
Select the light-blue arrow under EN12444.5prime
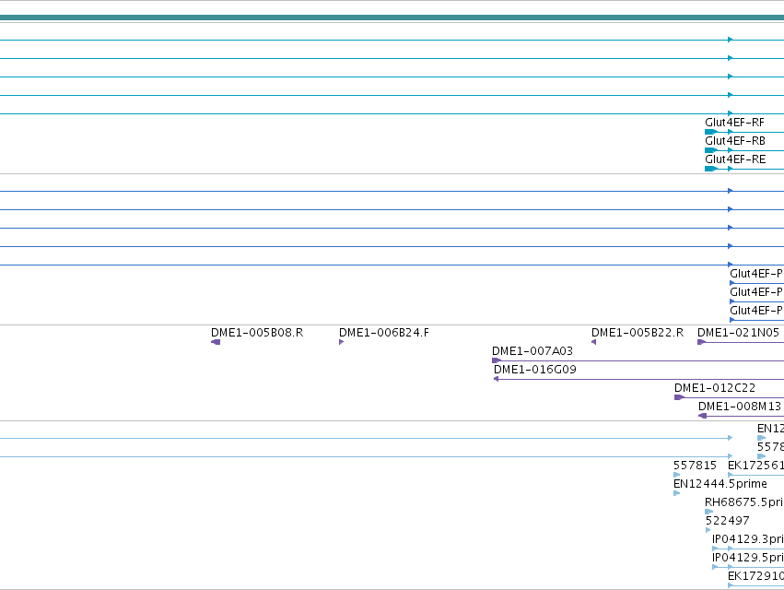click(676, 493)
